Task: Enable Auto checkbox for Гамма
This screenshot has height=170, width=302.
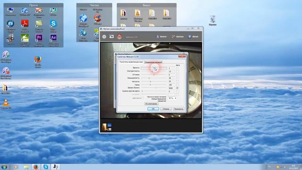Action: pos(177,85)
